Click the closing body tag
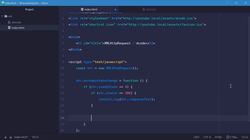 tap(75, 49)
